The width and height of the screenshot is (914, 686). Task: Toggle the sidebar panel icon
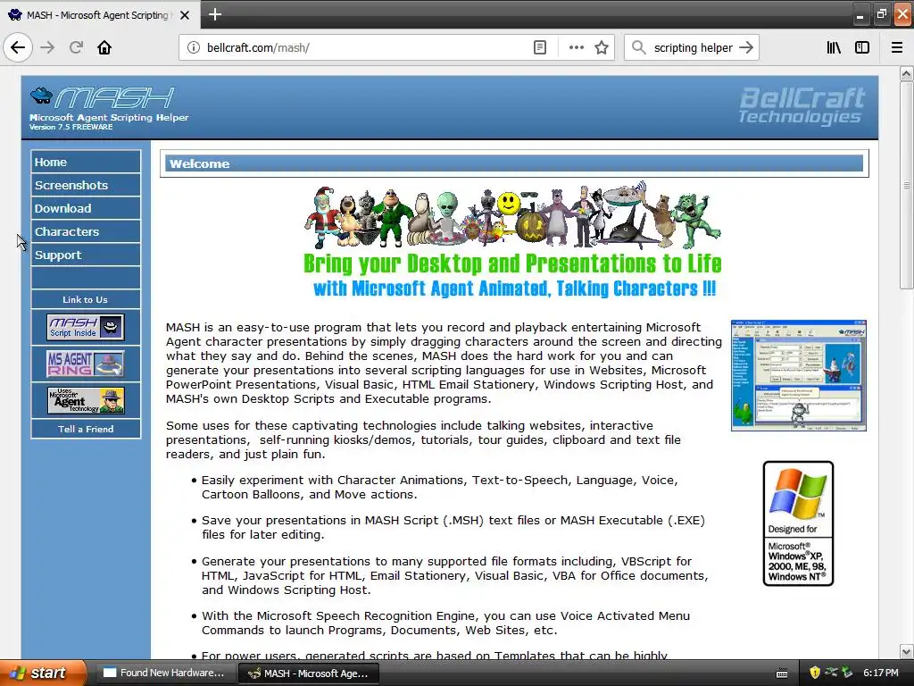click(x=862, y=47)
